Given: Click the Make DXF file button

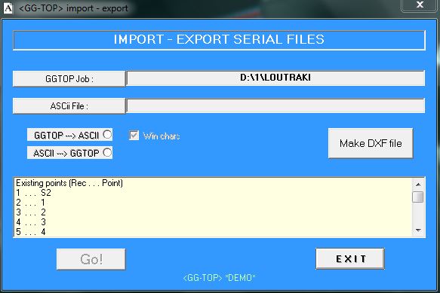Looking at the screenshot, I should [371, 143].
